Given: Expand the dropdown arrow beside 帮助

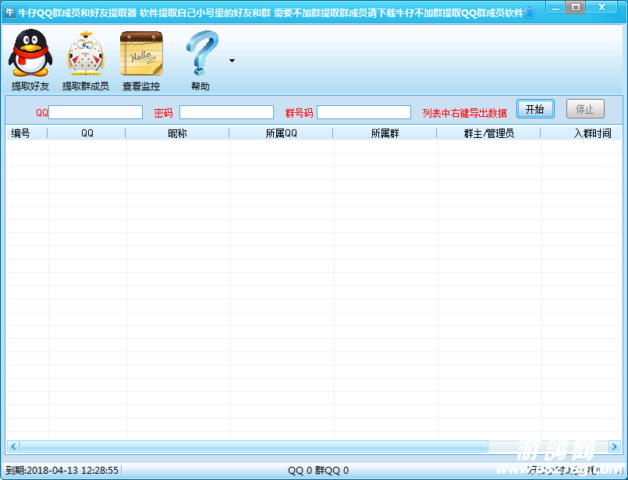Looking at the screenshot, I should (232, 61).
